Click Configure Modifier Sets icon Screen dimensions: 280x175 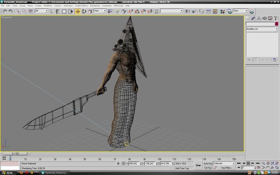click(x=275, y=60)
